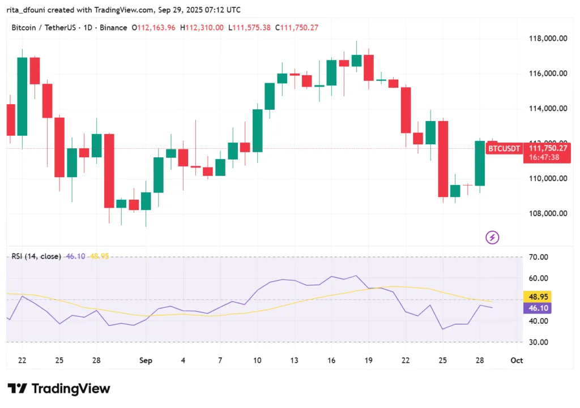Open the RSI (14, close) indicator legend
Screen dimensions: 580x408
[x=36, y=256]
